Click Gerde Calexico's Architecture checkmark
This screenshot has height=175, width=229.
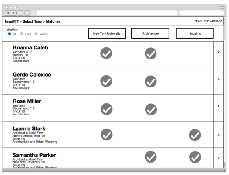(151, 81)
